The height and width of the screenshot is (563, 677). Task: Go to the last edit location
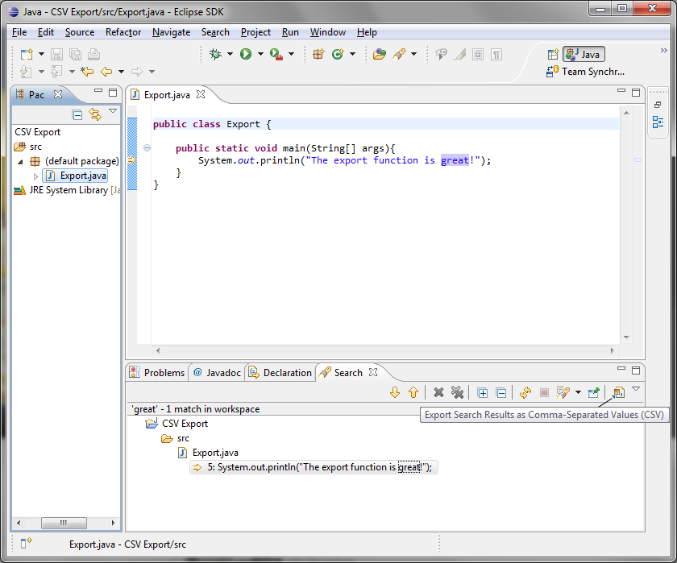(87, 71)
